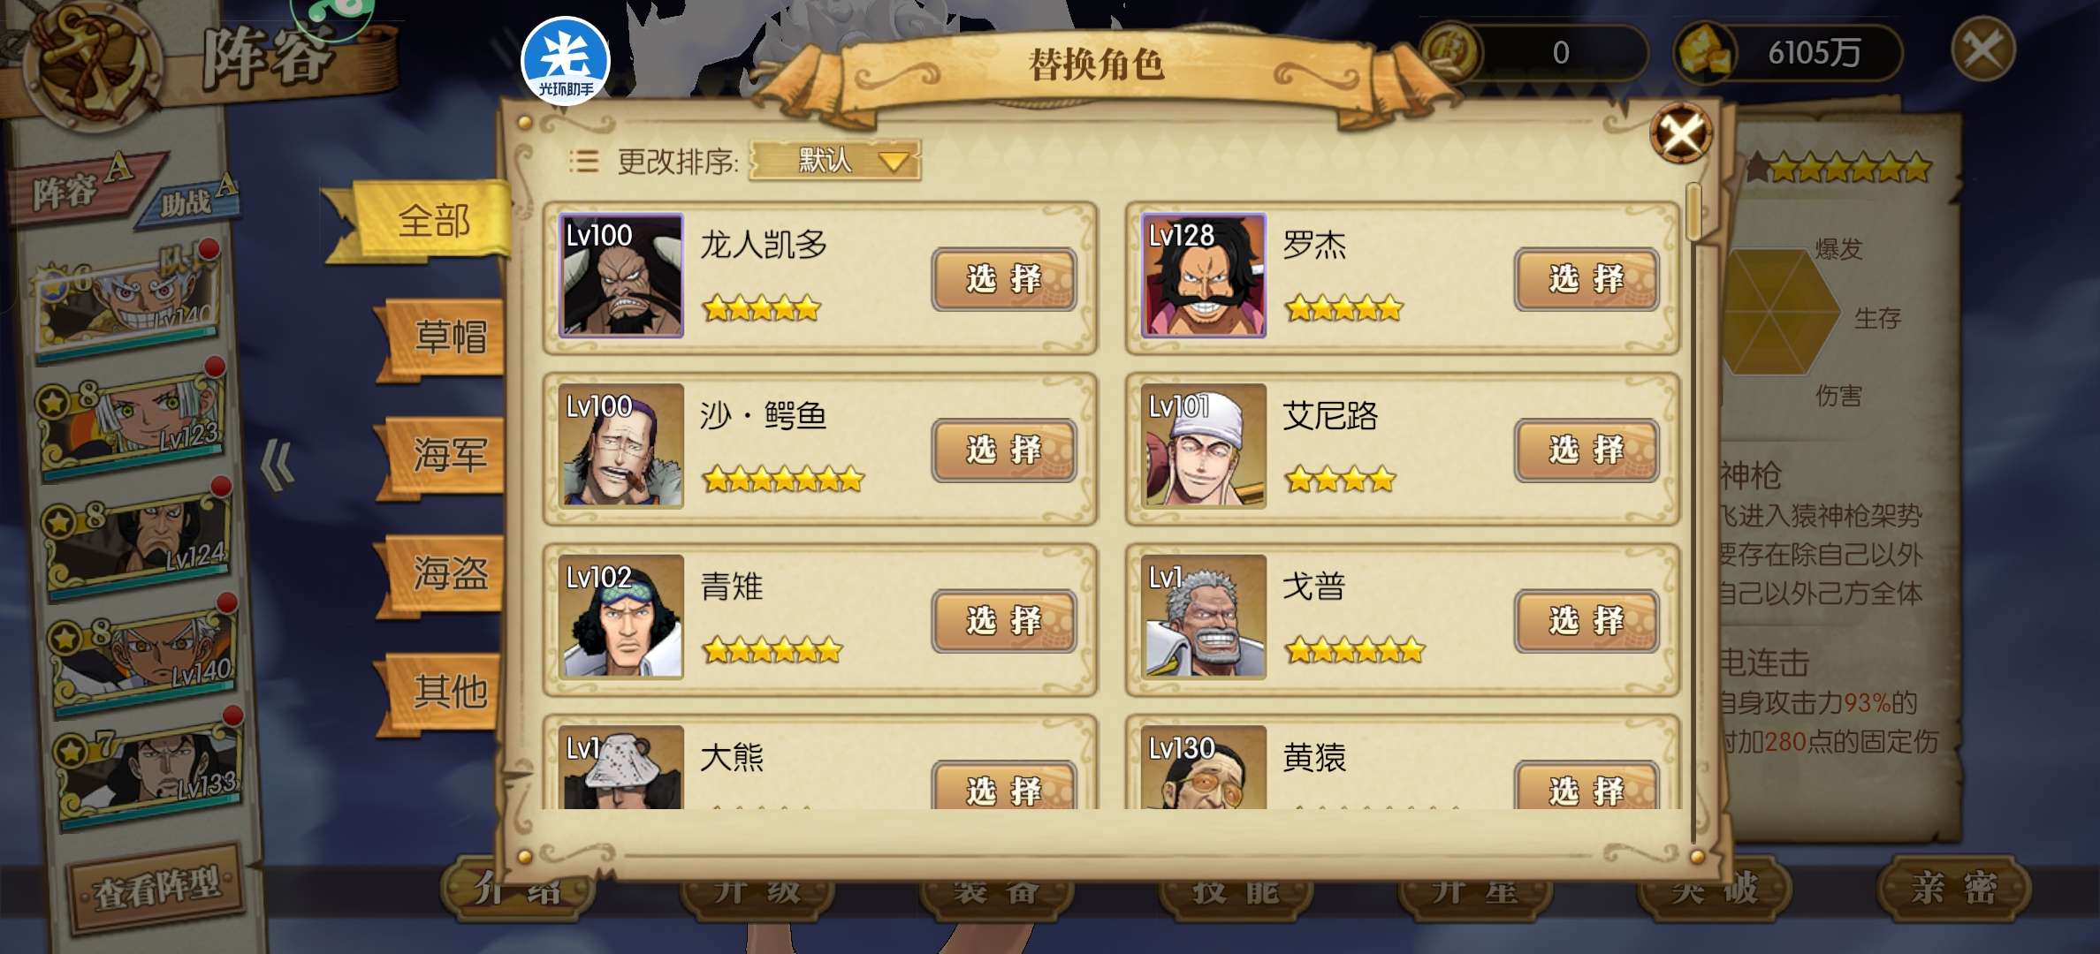This screenshot has height=954, width=2100.
Task: Open the 默认 sort order dropdown
Action: point(835,161)
